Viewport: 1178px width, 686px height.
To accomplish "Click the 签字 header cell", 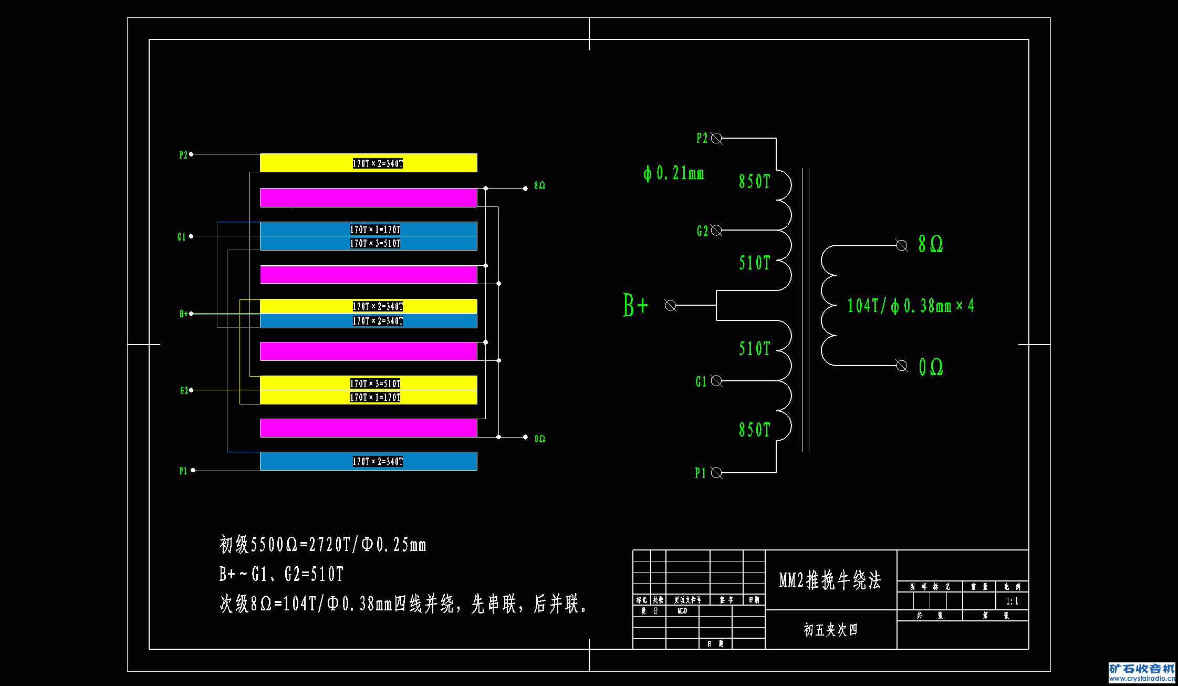I will click(x=726, y=600).
